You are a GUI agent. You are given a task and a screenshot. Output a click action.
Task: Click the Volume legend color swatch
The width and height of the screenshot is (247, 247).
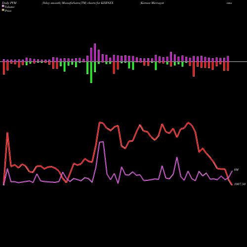tap(3, 6)
